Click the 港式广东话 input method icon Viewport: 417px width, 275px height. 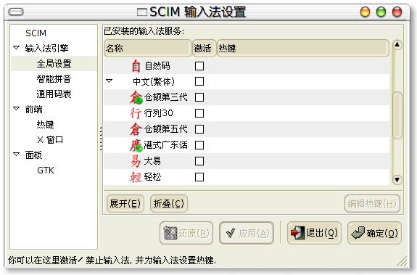pyautogui.click(x=136, y=145)
